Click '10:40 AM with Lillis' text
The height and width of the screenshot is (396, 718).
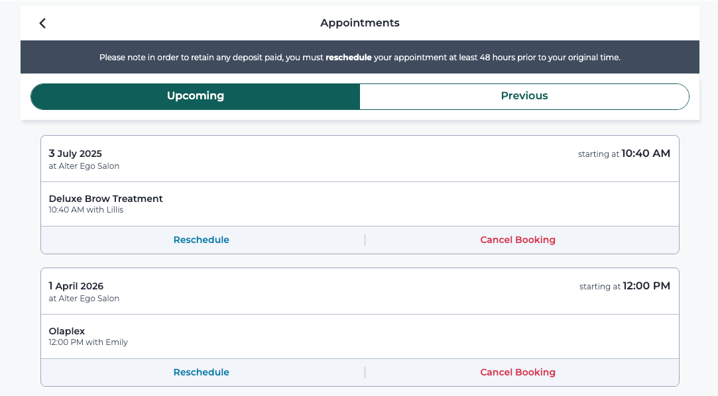click(x=86, y=210)
